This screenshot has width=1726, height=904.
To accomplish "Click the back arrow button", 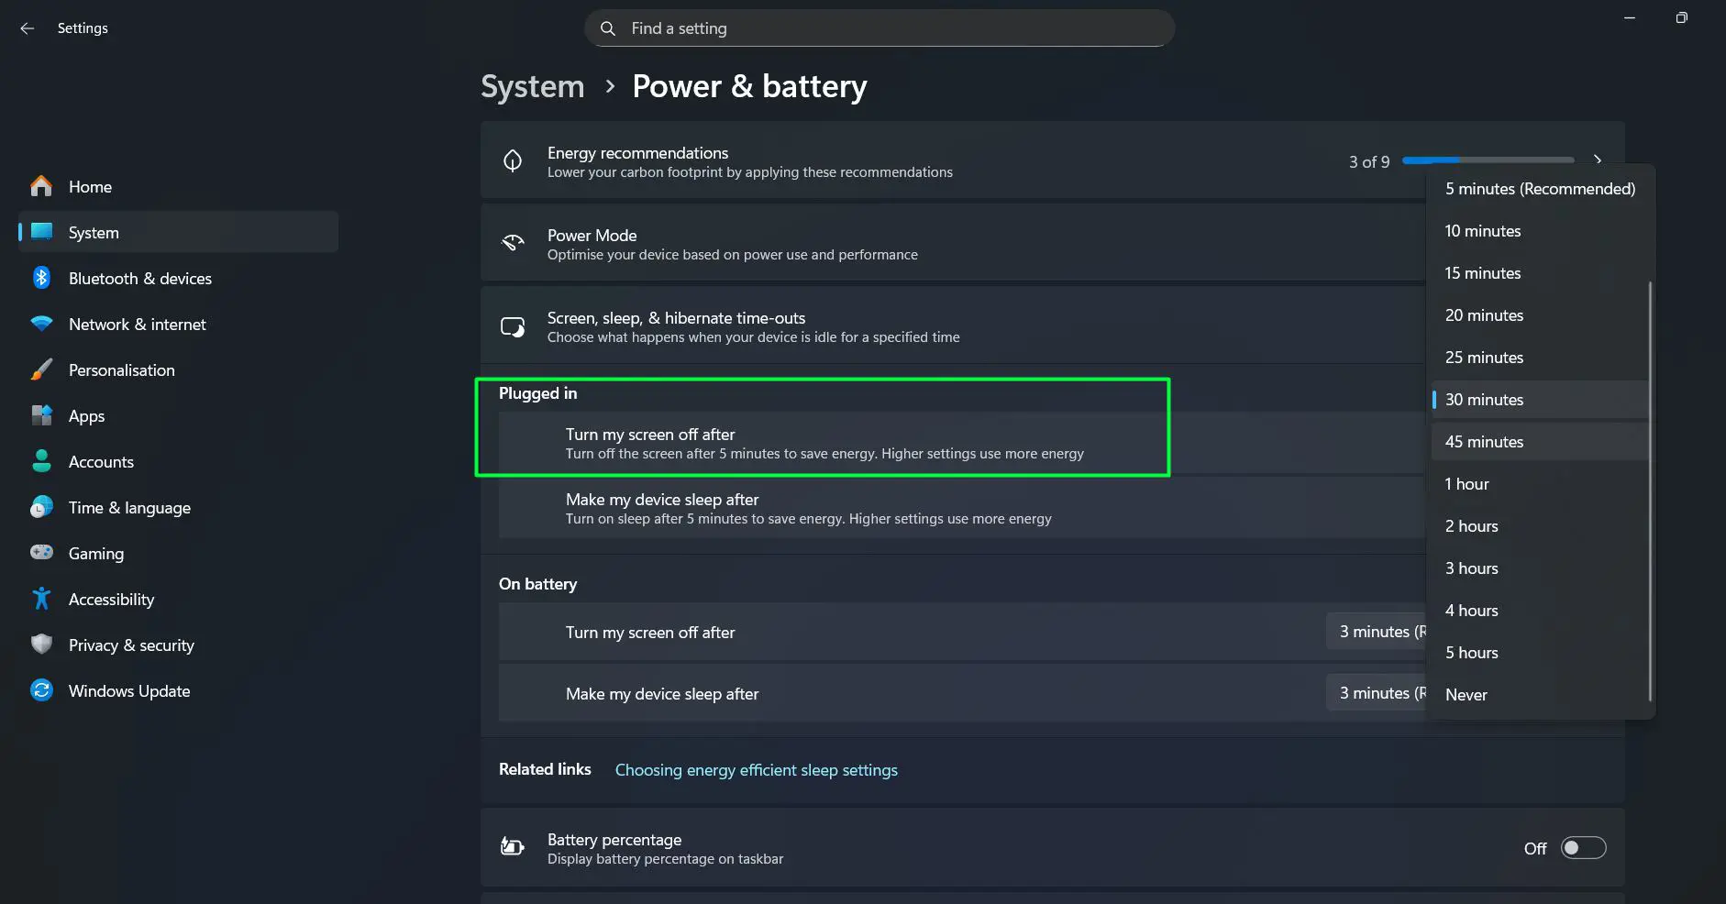I will pos(27,28).
